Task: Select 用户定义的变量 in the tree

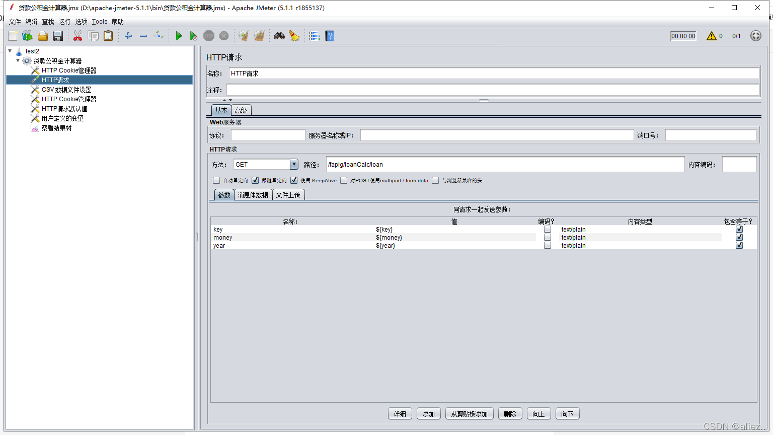Action: [62, 118]
